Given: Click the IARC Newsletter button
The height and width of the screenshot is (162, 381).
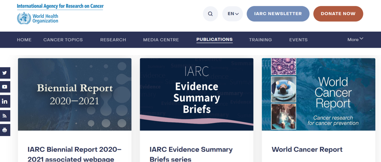Looking at the screenshot, I should click(x=278, y=14).
